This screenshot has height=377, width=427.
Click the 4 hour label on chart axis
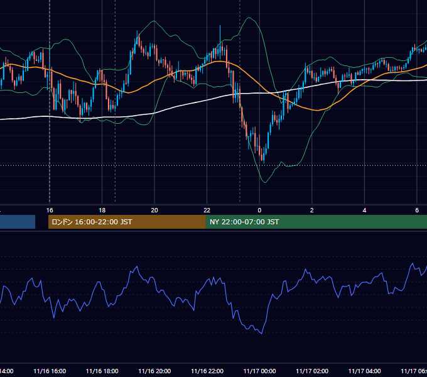pos(364,210)
